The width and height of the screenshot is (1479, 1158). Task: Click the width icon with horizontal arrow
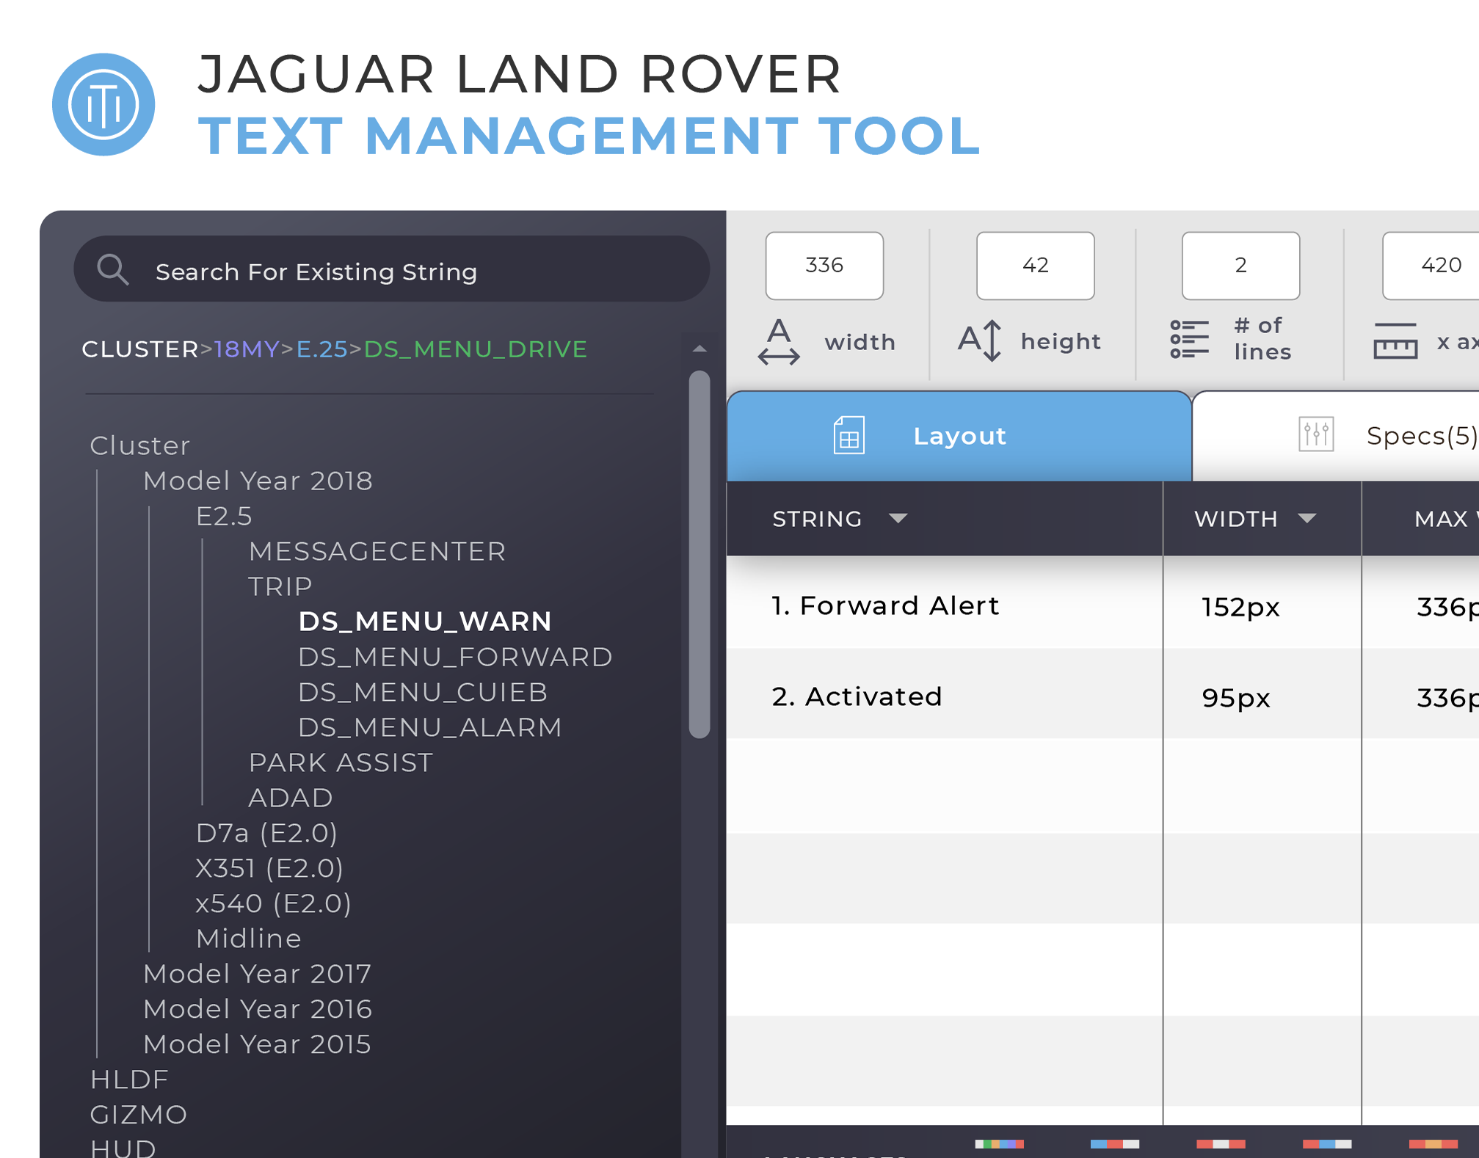(779, 341)
